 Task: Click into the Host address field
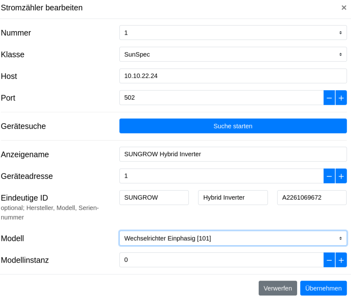pyautogui.click(x=233, y=76)
